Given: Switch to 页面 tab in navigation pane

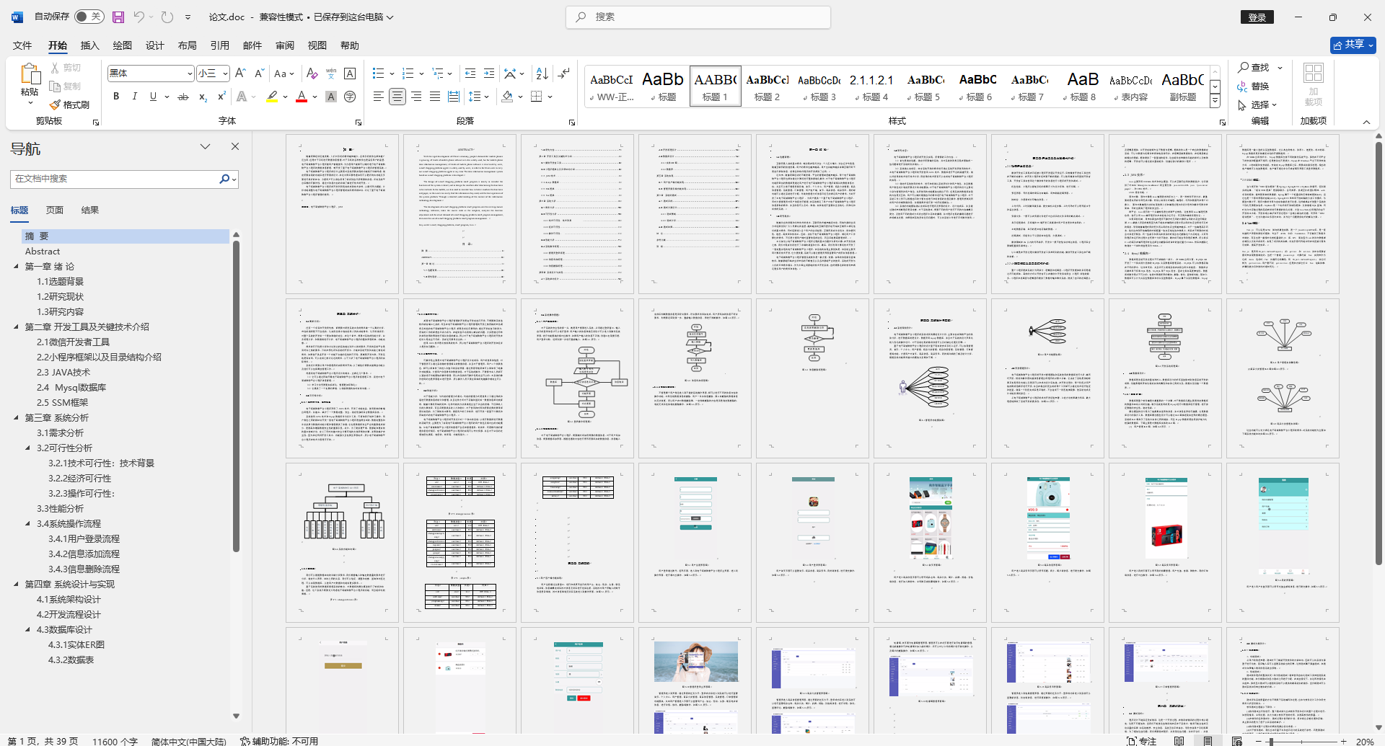Looking at the screenshot, I should [55, 210].
